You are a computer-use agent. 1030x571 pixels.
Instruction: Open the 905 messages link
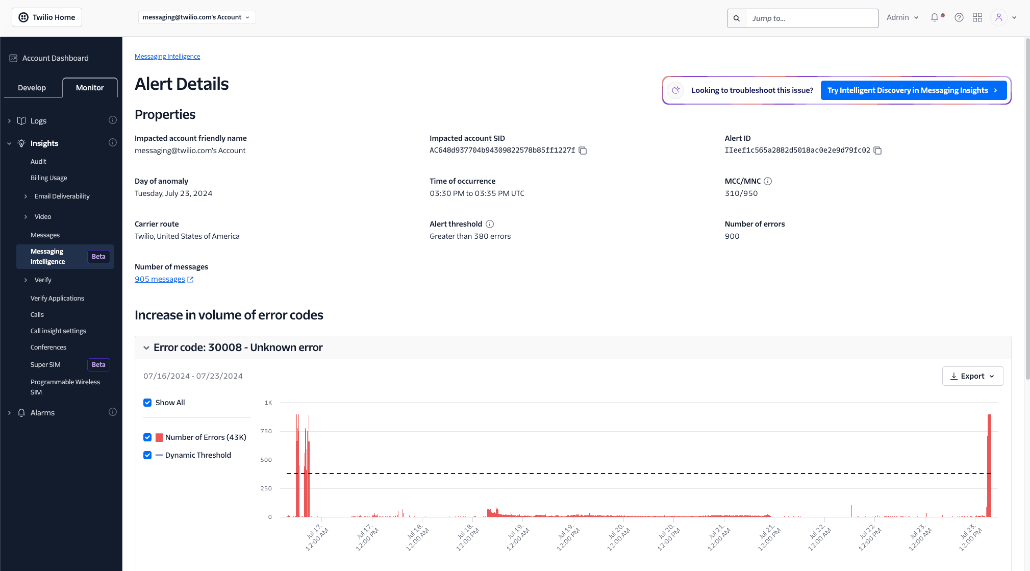coord(159,279)
